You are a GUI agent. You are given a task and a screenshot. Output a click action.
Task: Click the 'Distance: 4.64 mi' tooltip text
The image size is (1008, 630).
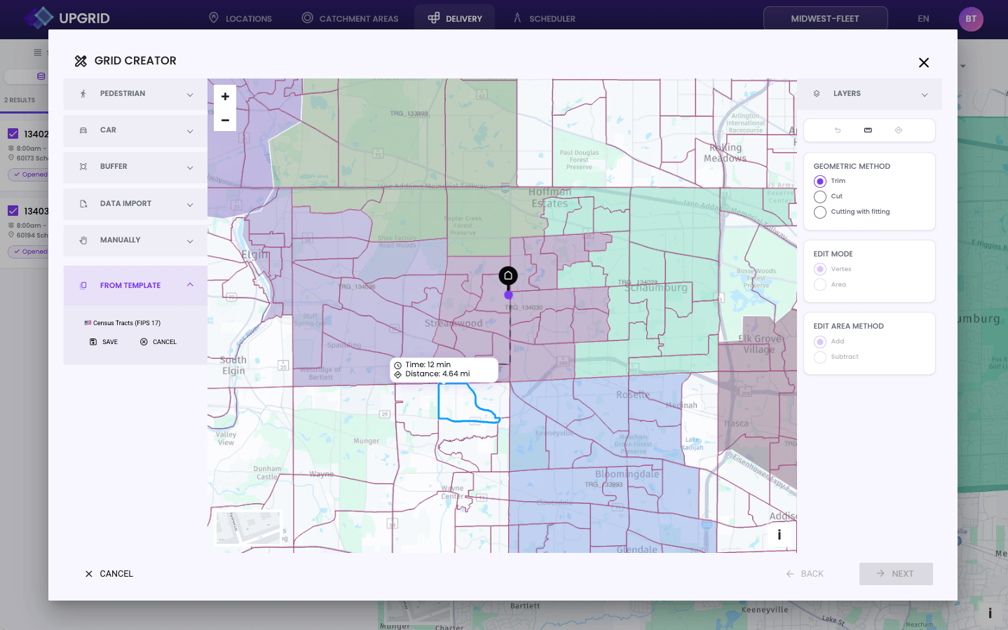pyautogui.click(x=437, y=374)
